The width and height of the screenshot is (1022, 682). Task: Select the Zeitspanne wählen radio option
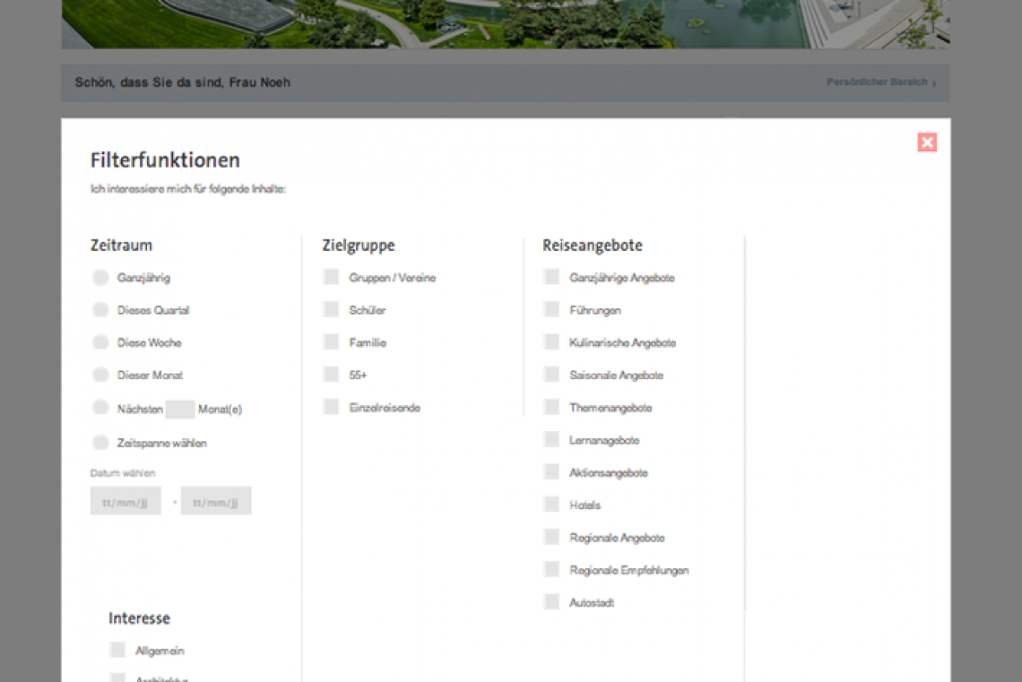click(101, 442)
